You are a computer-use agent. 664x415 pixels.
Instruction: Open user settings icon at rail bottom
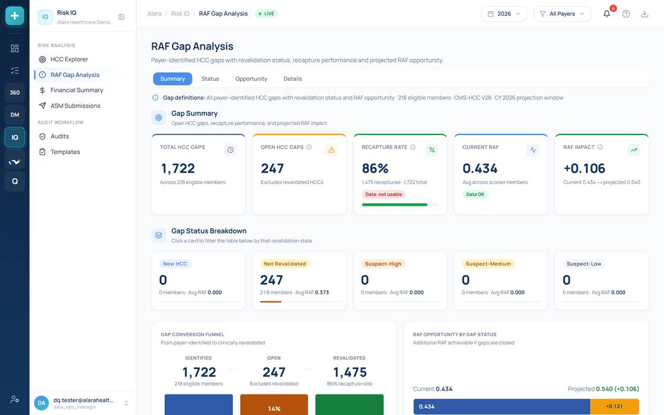click(14, 399)
